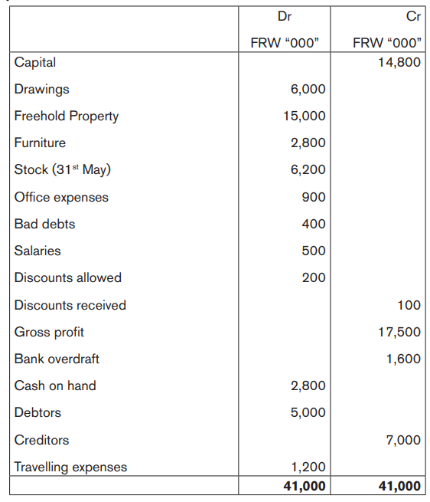The width and height of the screenshot is (430, 502).
Task: Click the Travelling expenses label
Action: (x=70, y=468)
